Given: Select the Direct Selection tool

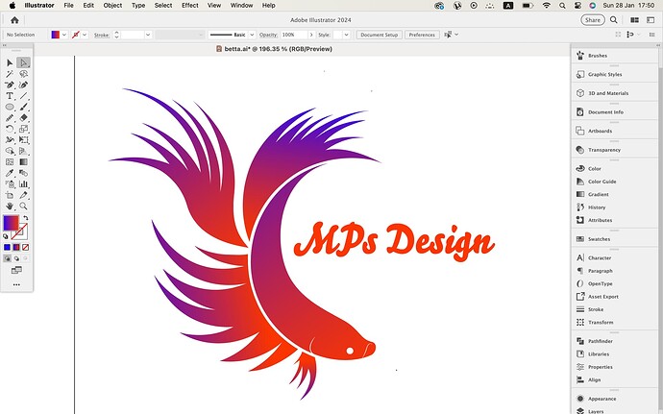Looking at the screenshot, I should point(23,63).
